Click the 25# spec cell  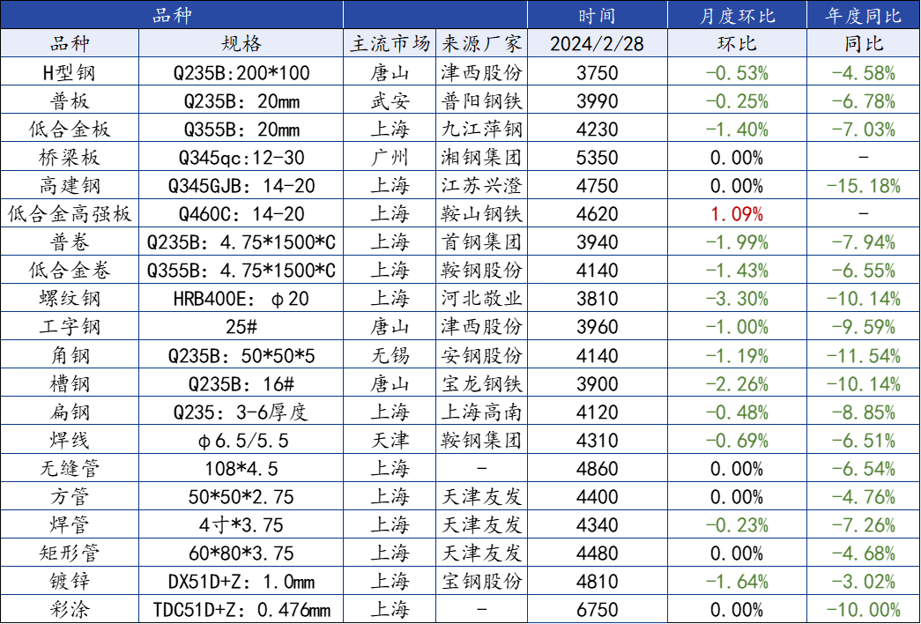click(x=241, y=326)
